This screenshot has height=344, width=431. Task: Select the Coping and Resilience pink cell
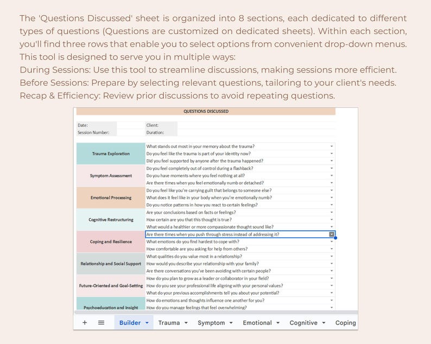tap(111, 242)
